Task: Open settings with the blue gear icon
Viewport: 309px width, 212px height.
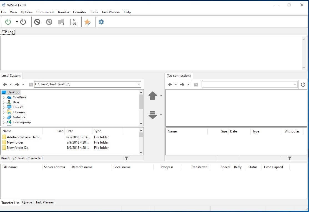Action: click(x=101, y=22)
